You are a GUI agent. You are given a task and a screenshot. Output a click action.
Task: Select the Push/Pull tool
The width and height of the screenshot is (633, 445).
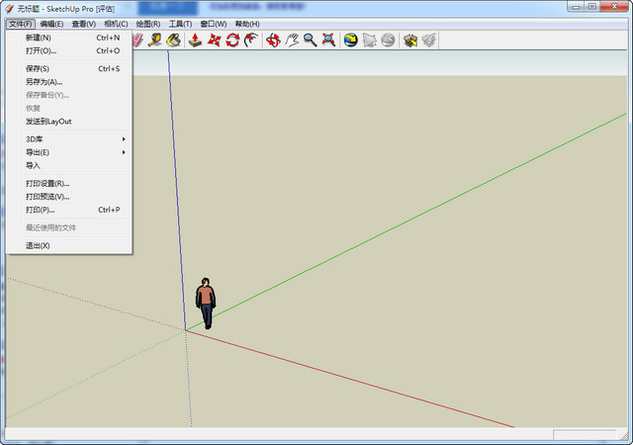(196, 41)
